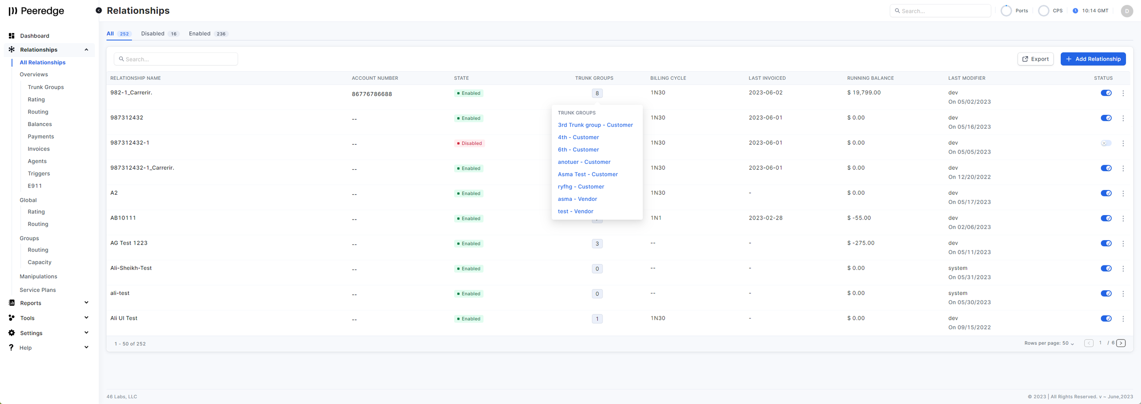Enable status switch for 987312432-1
Screen dimensions: 1141x404
click(1106, 143)
